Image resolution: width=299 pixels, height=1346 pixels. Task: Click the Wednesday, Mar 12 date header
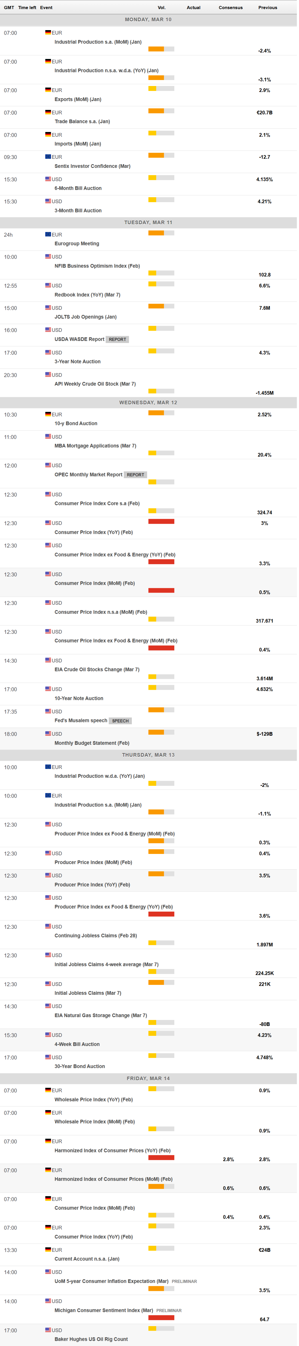[148, 402]
